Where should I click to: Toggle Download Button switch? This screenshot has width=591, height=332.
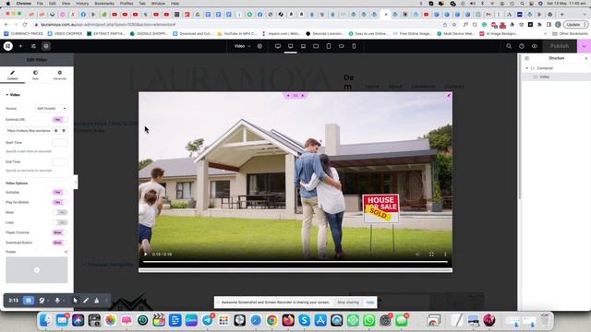(59, 243)
